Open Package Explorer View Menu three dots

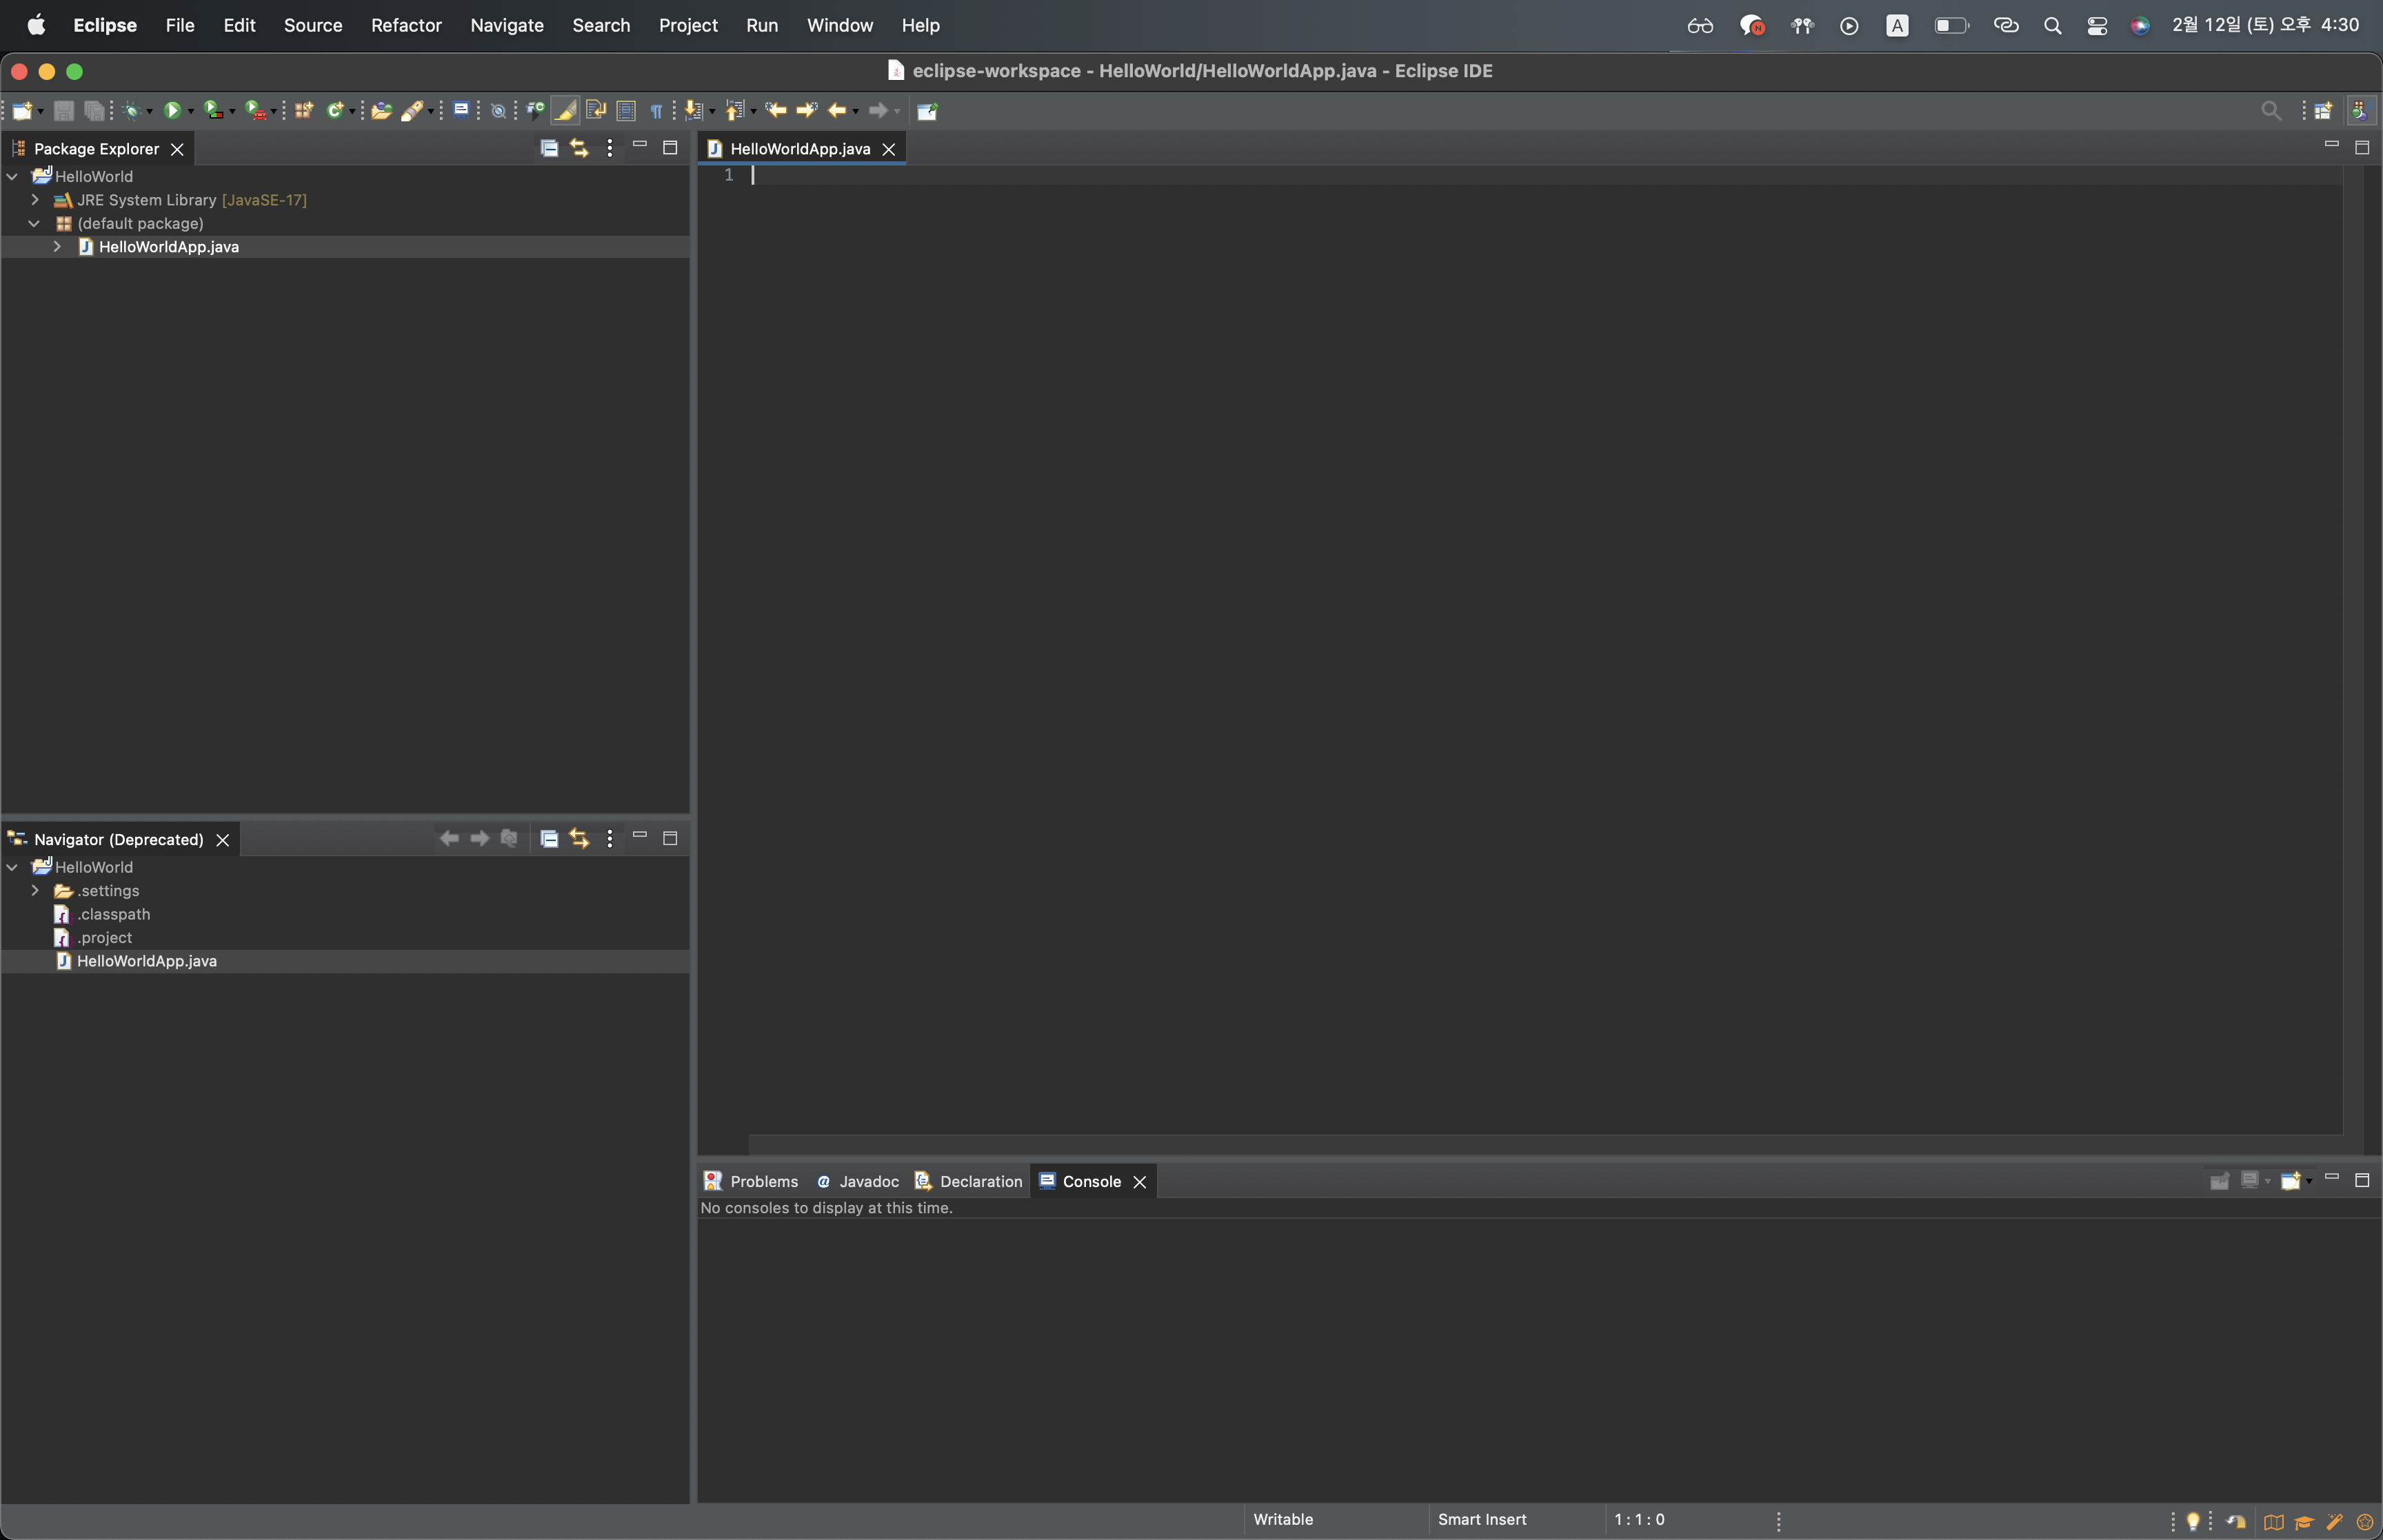[609, 148]
